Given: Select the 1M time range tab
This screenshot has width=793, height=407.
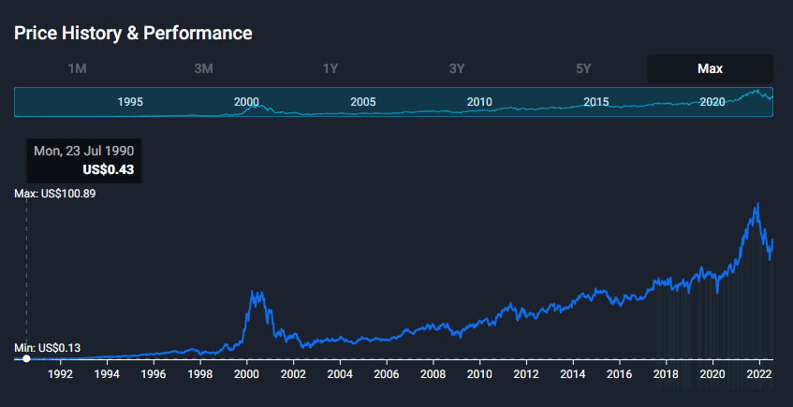Looking at the screenshot, I should pyautogui.click(x=78, y=68).
